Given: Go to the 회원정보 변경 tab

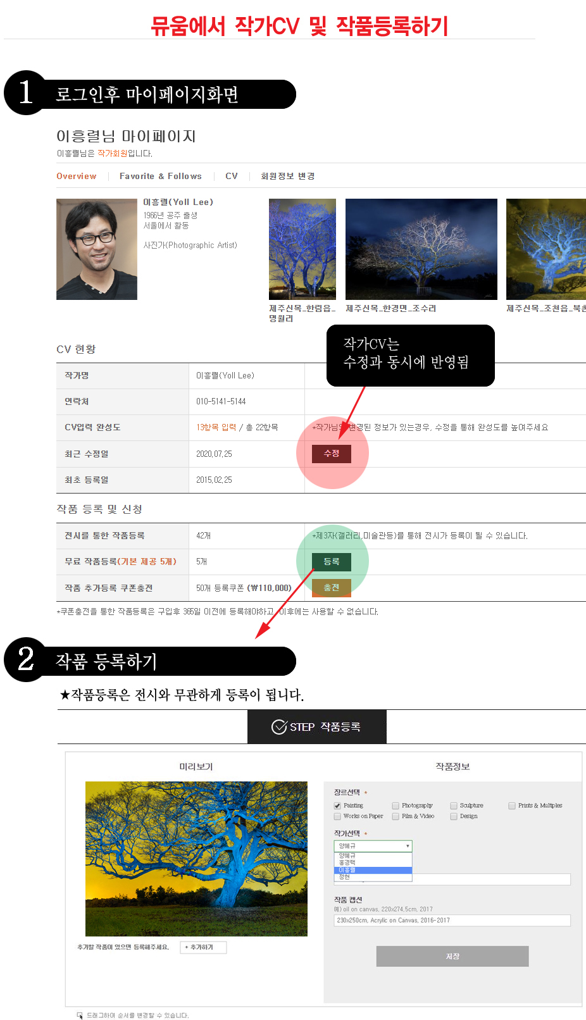Looking at the screenshot, I should (288, 177).
